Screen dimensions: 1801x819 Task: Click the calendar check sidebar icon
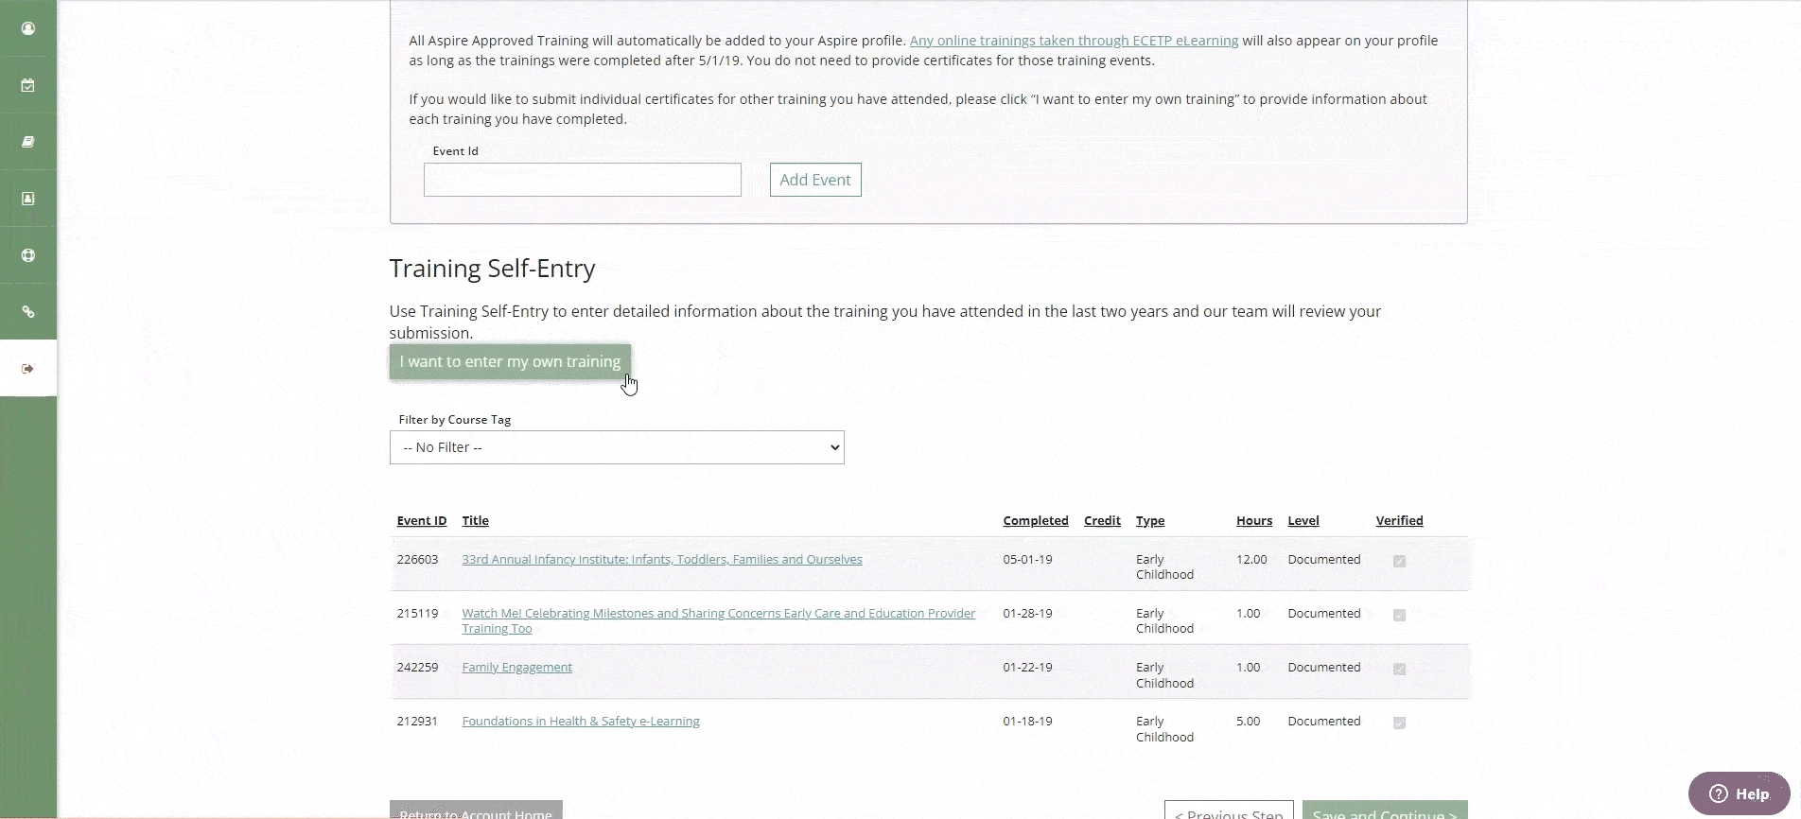tap(28, 85)
